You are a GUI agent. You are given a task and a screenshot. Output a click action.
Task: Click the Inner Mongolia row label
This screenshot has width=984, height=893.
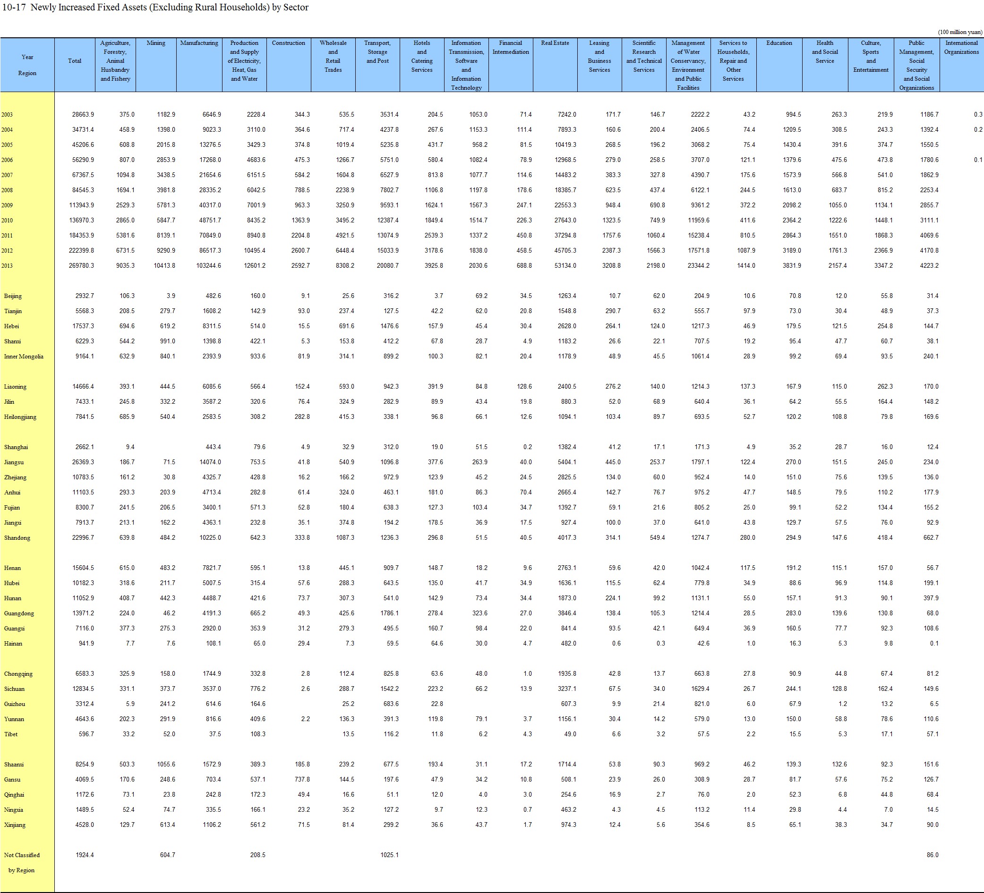coord(24,357)
